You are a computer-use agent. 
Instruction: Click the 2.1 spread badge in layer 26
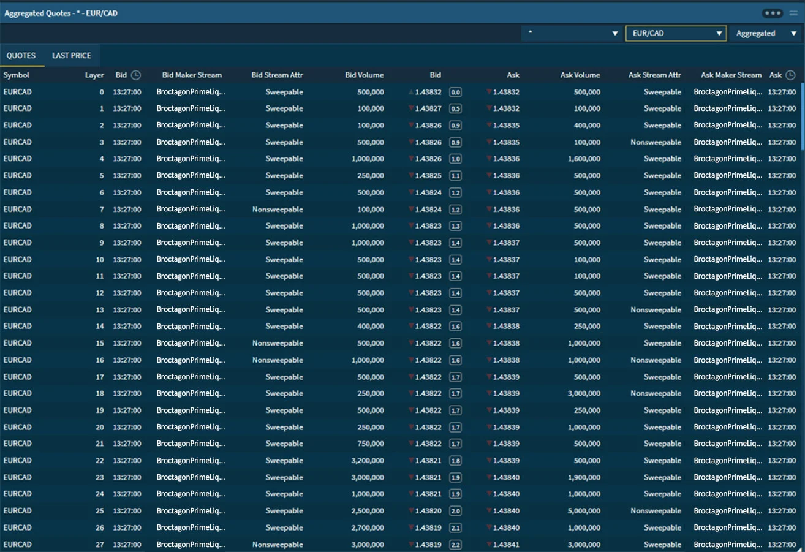pos(455,527)
